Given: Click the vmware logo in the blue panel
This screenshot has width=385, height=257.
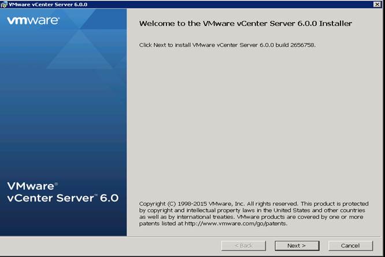Looking at the screenshot, I should point(33,21).
